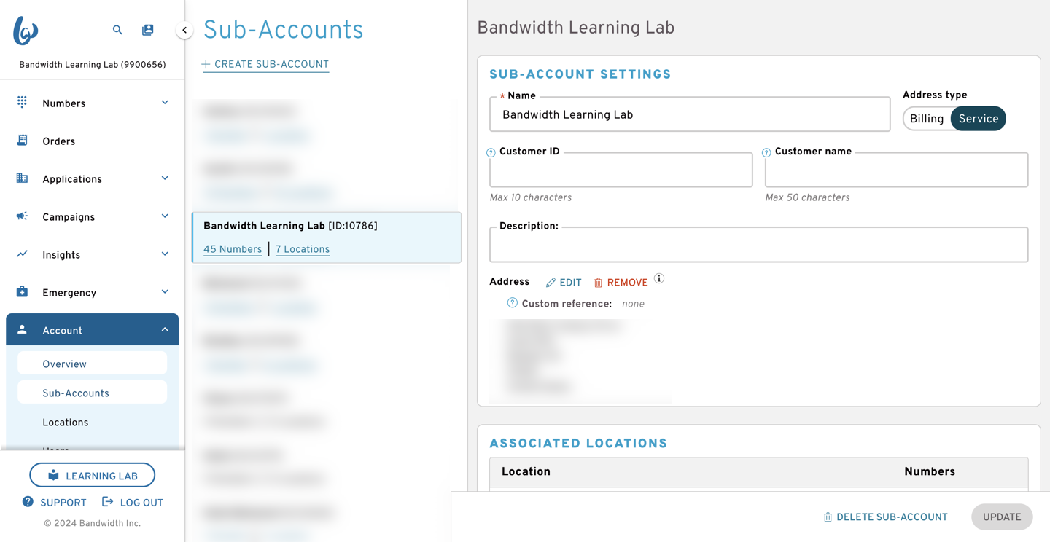
Task: Click the Custom reference help icon
Action: coord(513,303)
